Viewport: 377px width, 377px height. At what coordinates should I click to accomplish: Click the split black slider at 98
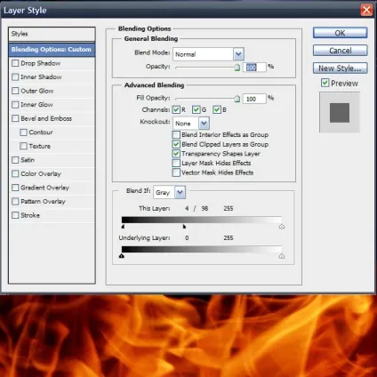pos(184,227)
